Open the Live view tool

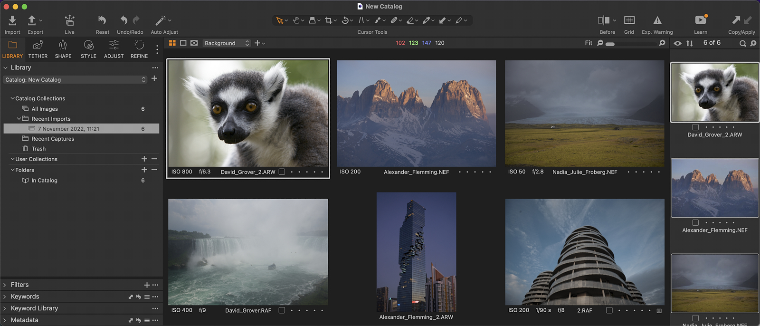(x=69, y=20)
